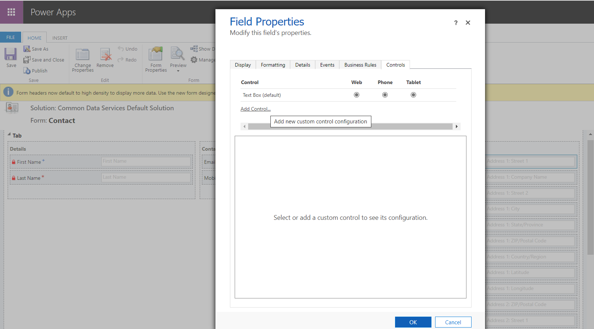594x329 pixels.
Task: Click the Last Name input field
Action: coord(146,177)
